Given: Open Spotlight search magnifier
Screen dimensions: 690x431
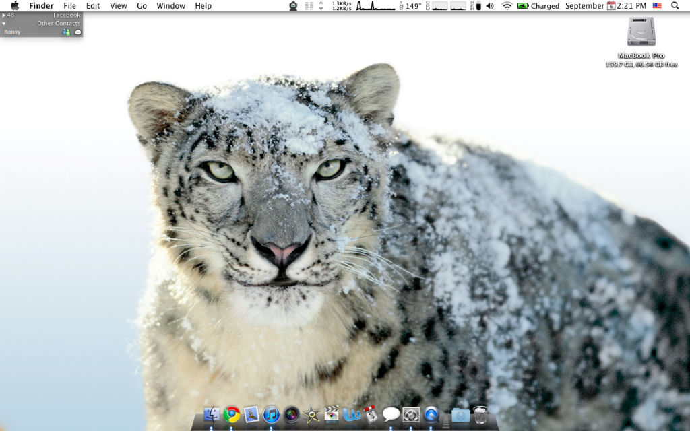Looking at the screenshot, I should pos(675,5).
